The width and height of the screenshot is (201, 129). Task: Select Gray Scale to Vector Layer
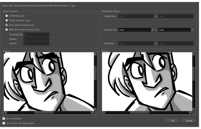(x=7, y=25)
